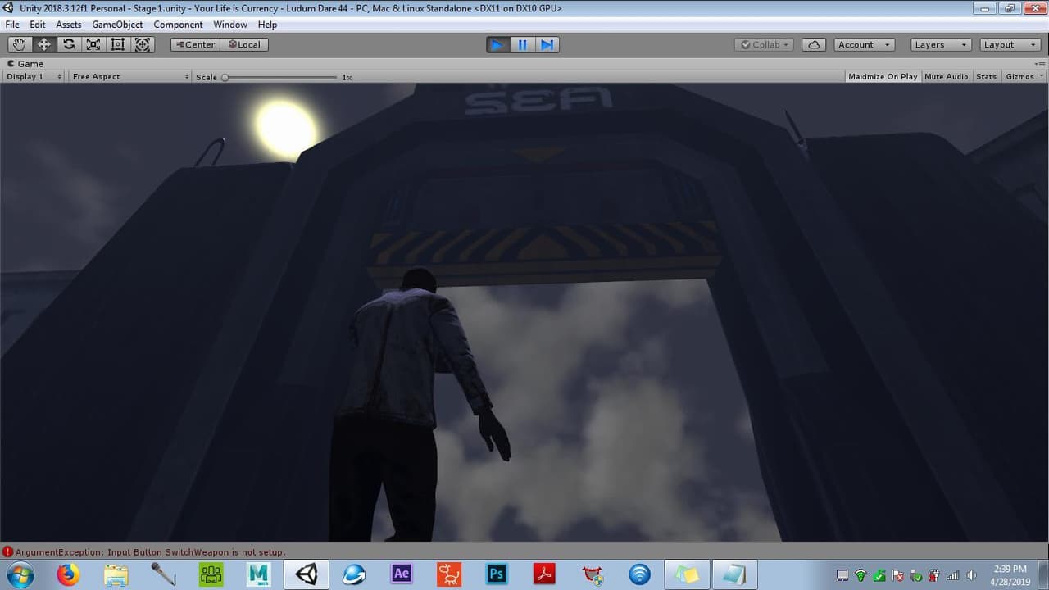Select the Move tool

coord(44,44)
